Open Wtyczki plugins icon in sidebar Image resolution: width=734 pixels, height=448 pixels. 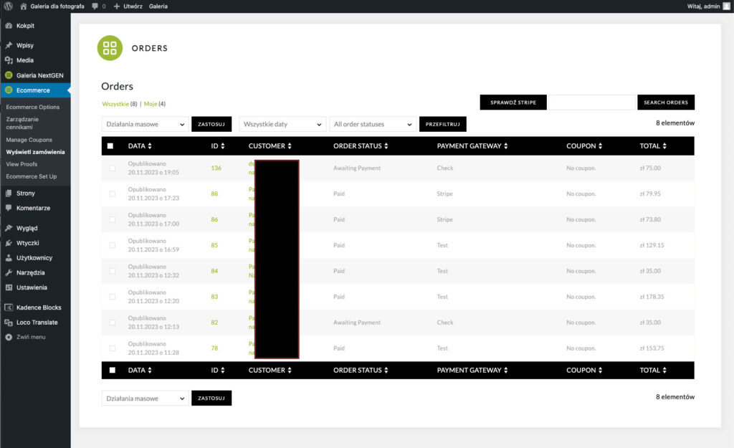pos(9,243)
